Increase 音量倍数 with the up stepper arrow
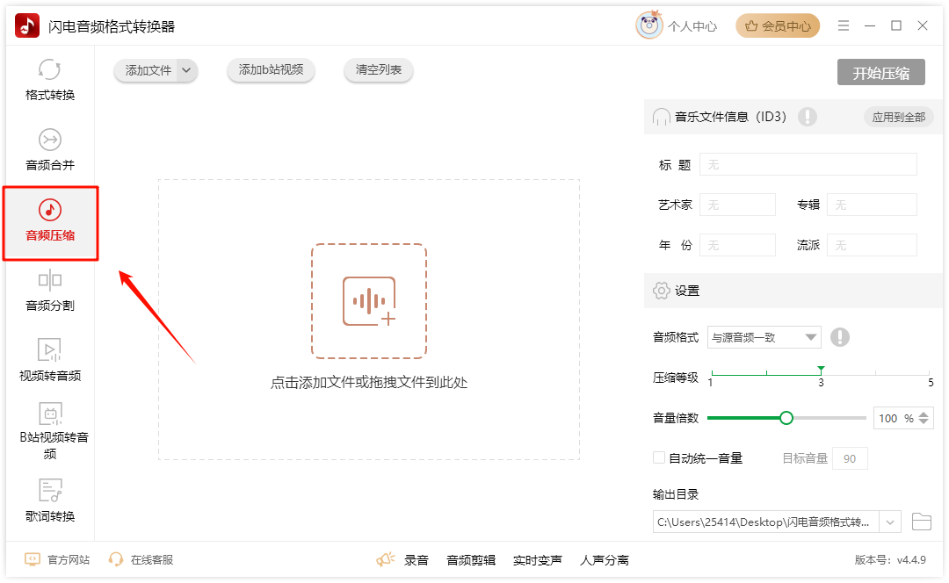Image resolution: width=949 pixels, height=583 pixels. pyautogui.click(x=924, y=414)
